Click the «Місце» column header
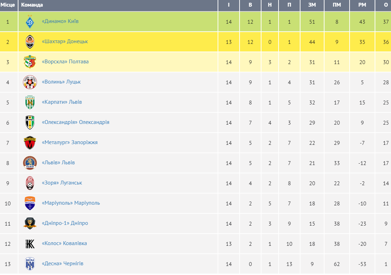The image size is (391, 275). pyautogui.click(x=8, y=5)
